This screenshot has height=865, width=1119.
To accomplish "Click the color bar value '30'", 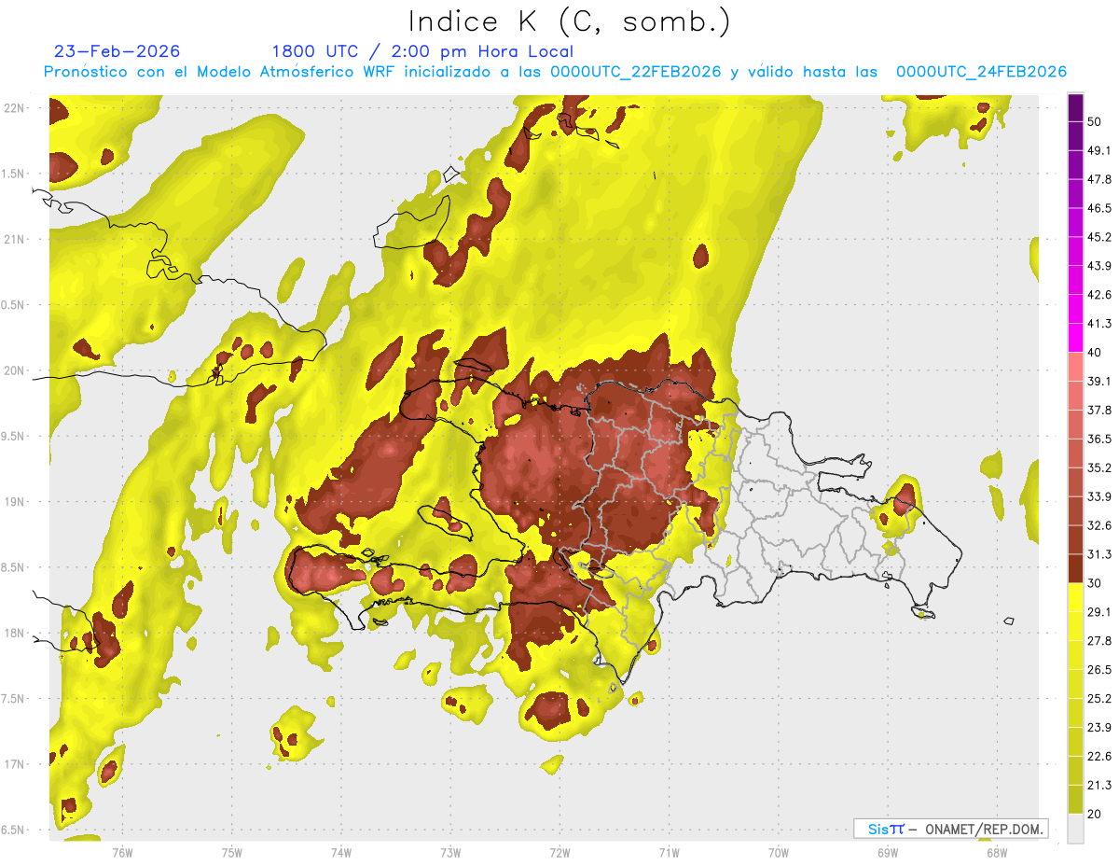I will tap(1096, 583).
